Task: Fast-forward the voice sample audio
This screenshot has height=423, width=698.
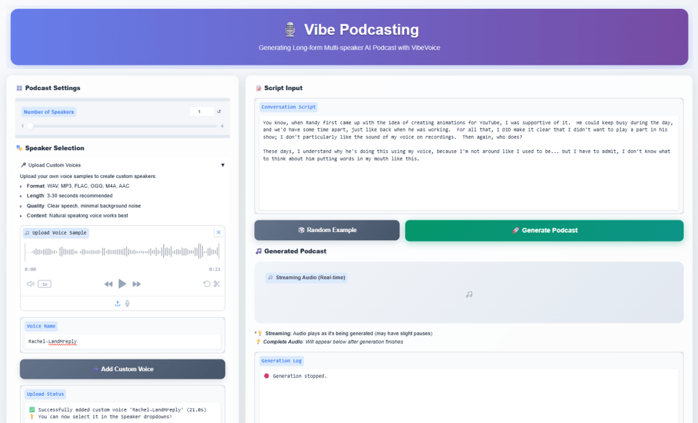Action: pos(137,284)
